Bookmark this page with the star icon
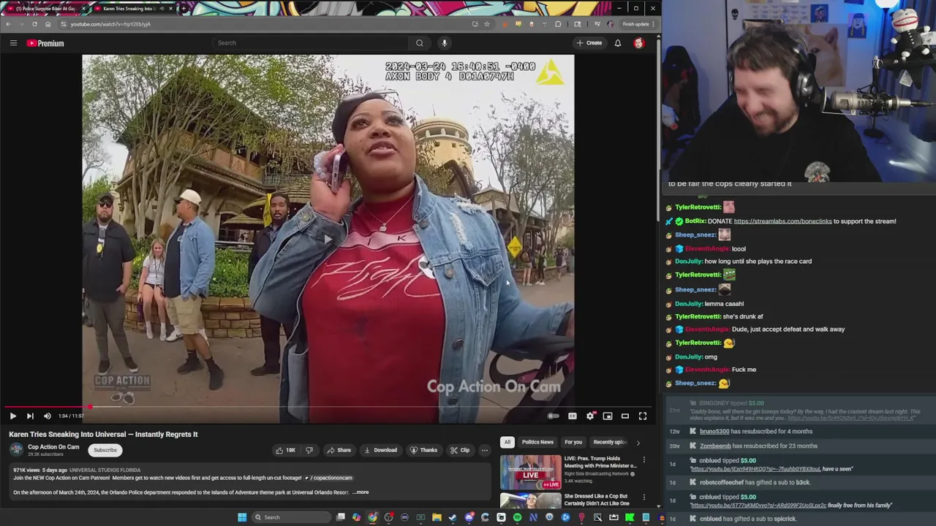Viewport: 936px width, 526px height. (x=487, y=24)
